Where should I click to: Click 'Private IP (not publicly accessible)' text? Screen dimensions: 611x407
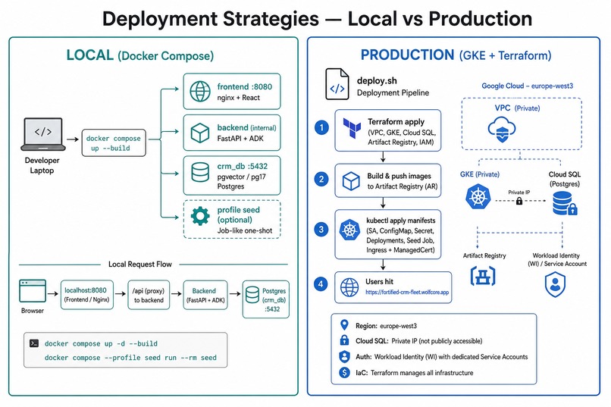click(x=437, y=341)
